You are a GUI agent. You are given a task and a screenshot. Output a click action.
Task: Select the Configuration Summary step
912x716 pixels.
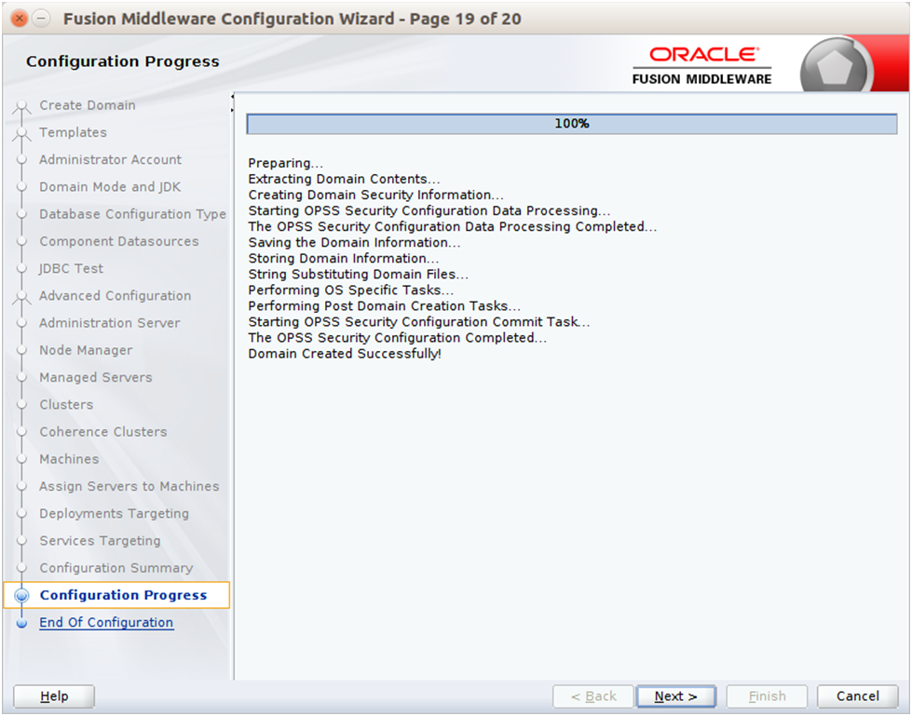point(116,568)
